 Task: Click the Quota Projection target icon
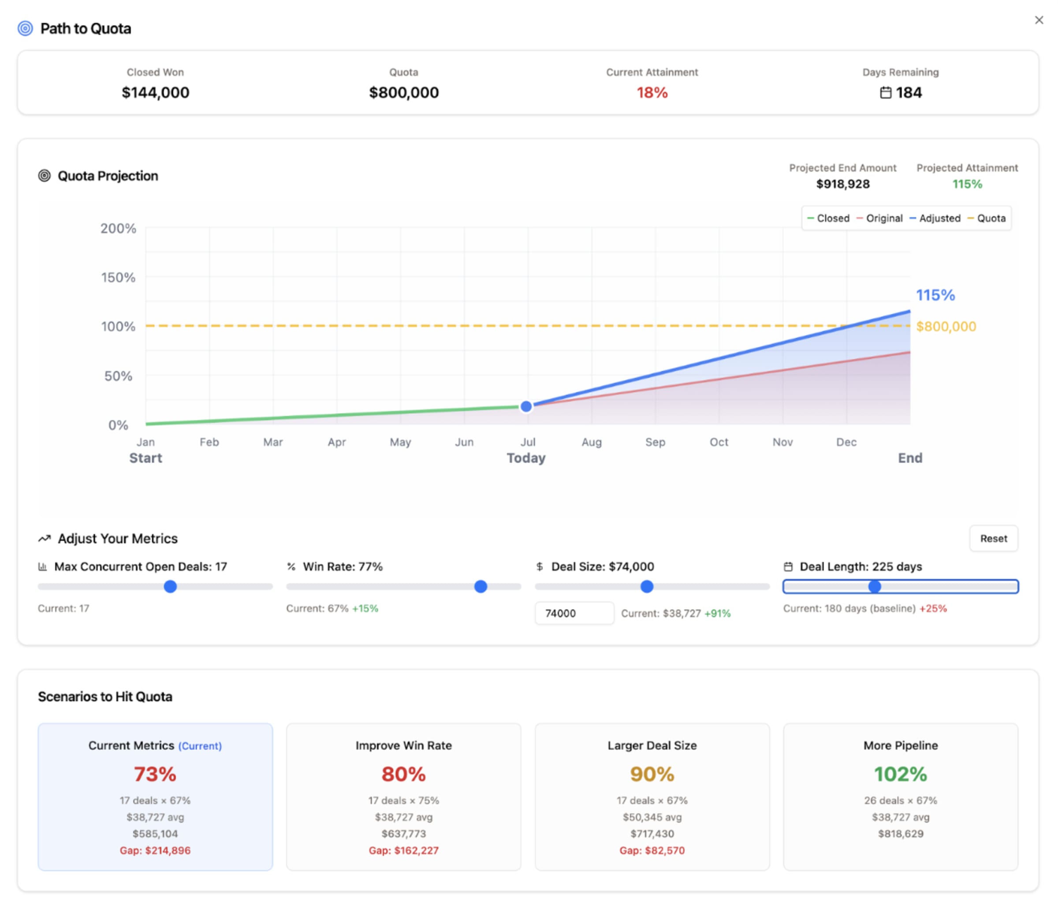45,176
